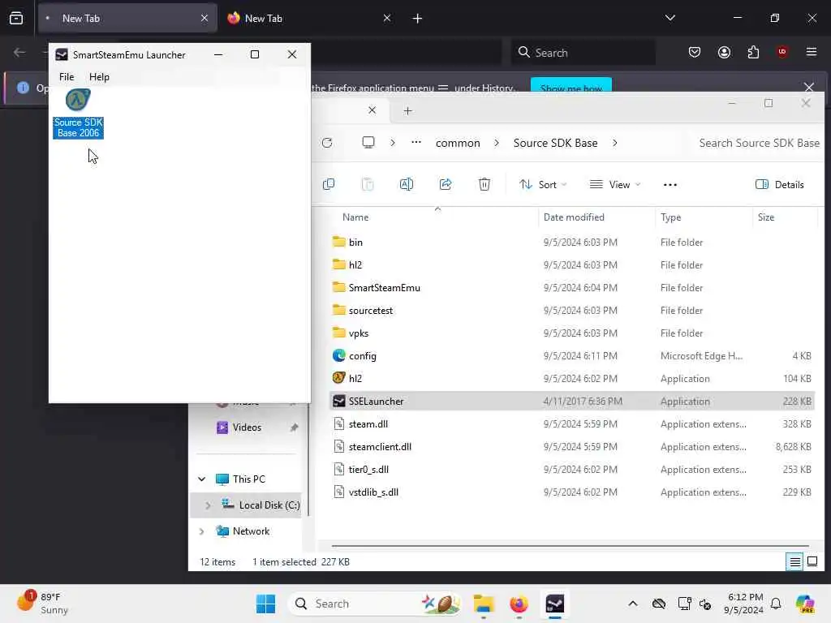The width and height of the screenshot is (831, 623).
Task: Close the current File Explorer tab
Action: click(372, 110)
